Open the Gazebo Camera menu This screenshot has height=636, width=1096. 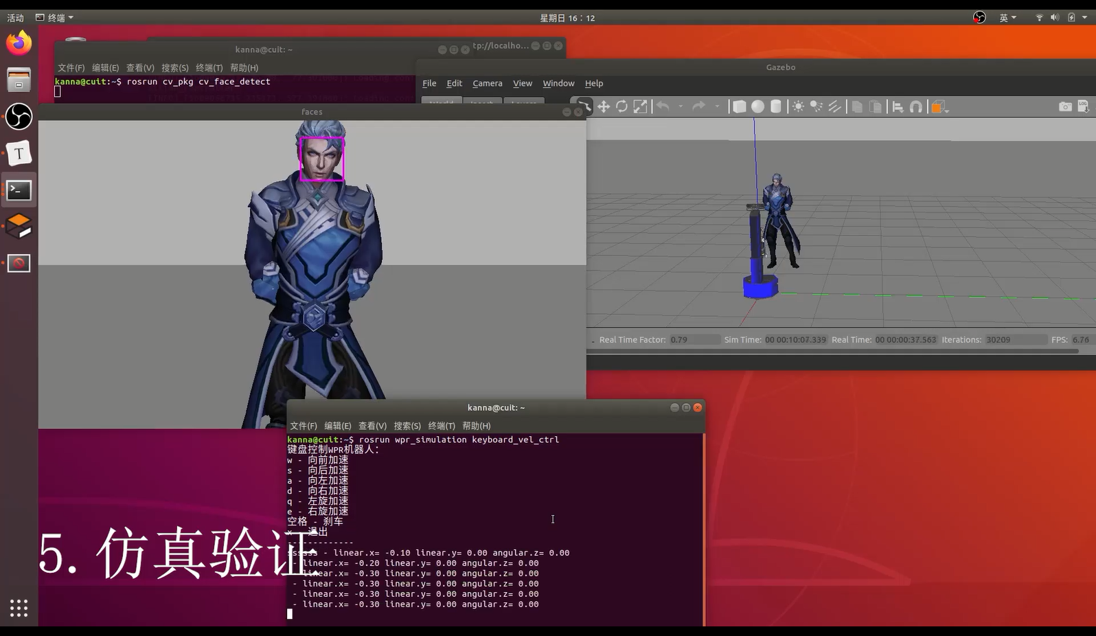(x=488, y=83)
